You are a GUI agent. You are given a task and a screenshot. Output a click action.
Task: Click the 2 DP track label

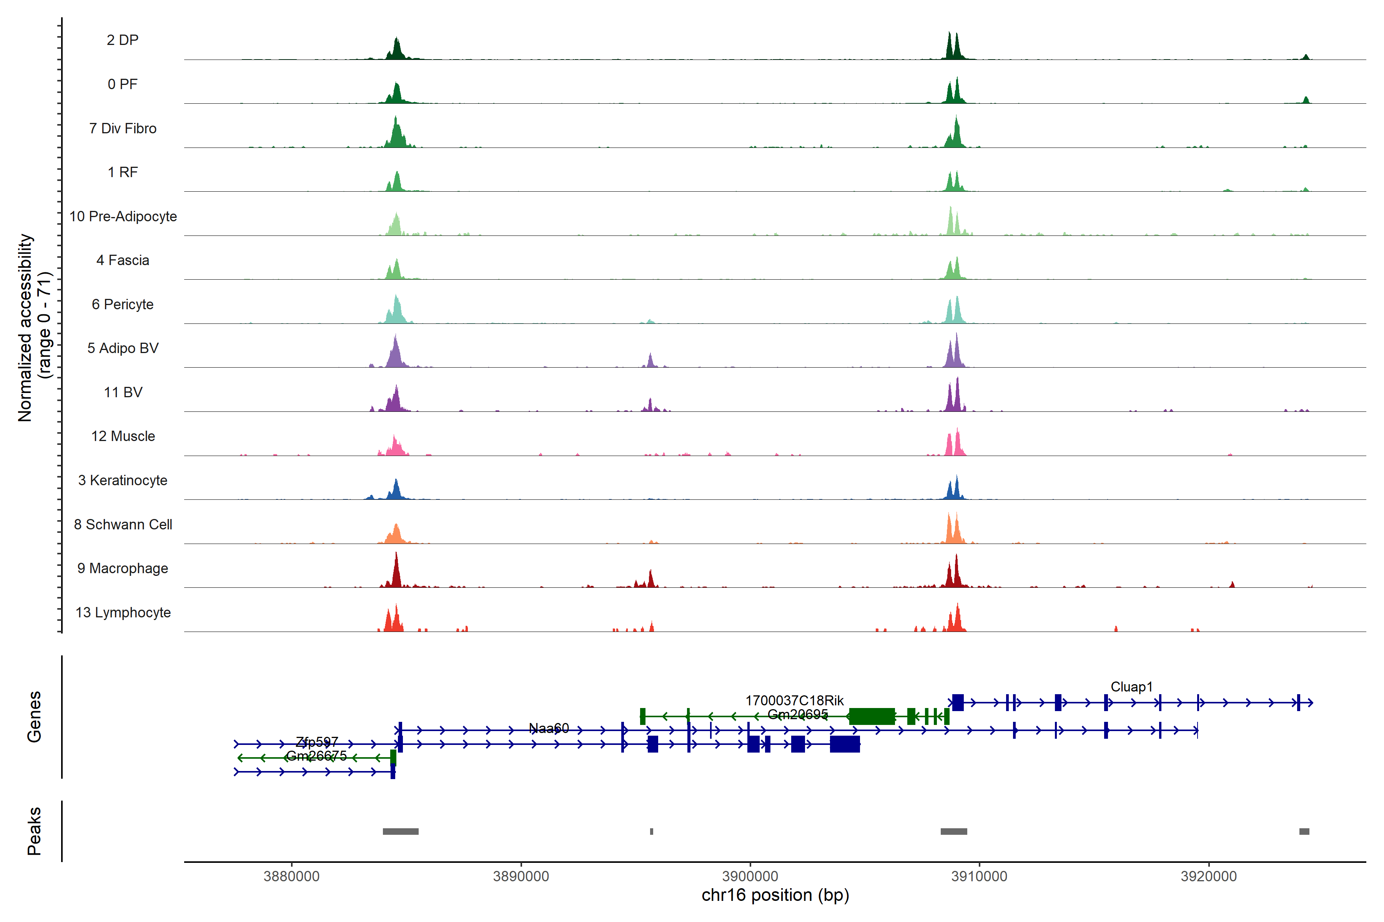pos(122,40)
